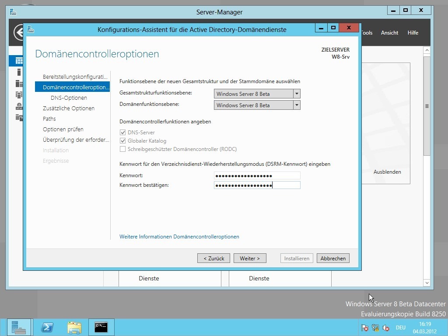Click the Kennwort input field
Image resolution: width=448 pixels, height=336 pixels.
click(x=257, y=175)
